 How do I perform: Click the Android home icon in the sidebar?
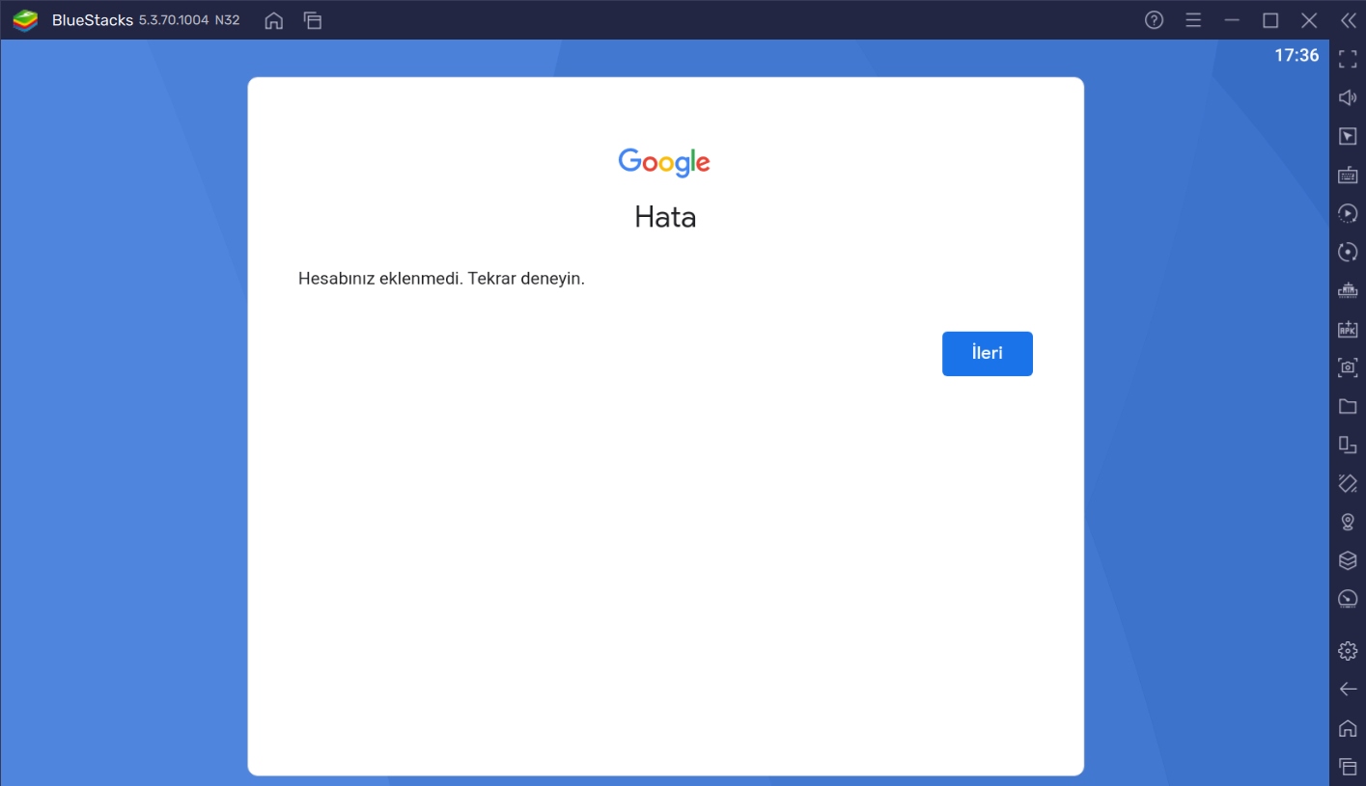coord(1348,728)
